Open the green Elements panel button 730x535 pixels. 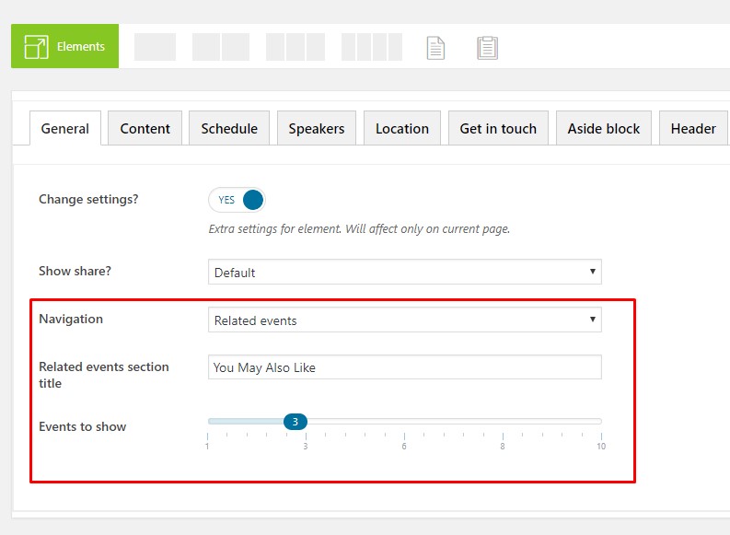point(64,46)
